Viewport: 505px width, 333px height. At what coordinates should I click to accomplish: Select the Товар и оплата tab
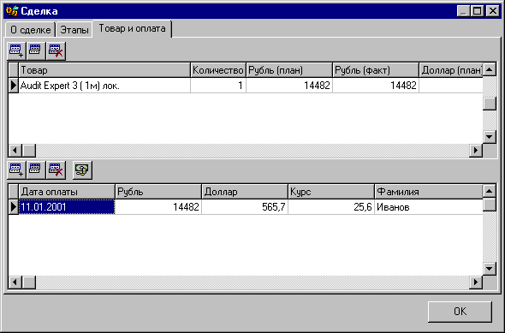[132, 28]
